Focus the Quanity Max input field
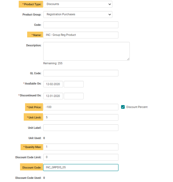 tap(81, 147)
